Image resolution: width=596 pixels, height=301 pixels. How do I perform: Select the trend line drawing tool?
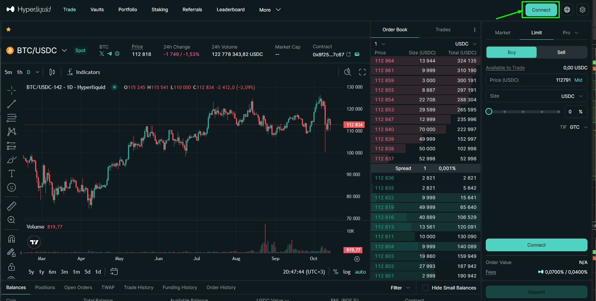(12, 104)
